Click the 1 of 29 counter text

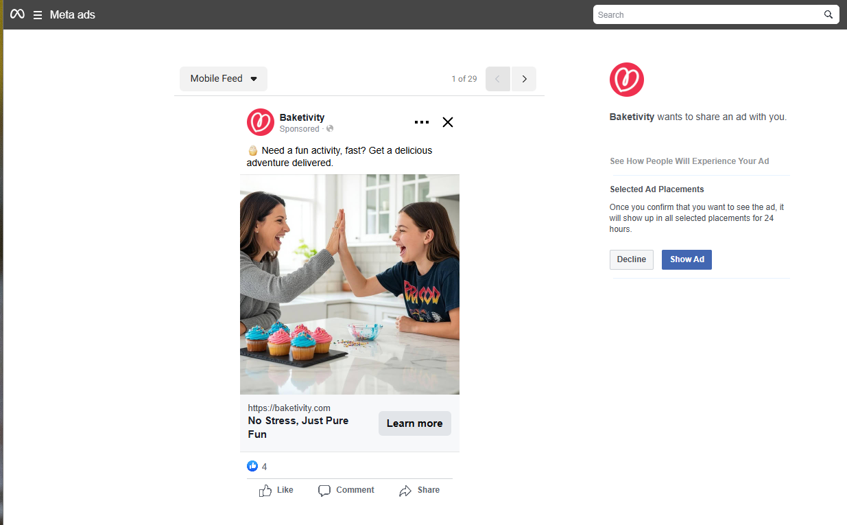(x=464, y=79)
